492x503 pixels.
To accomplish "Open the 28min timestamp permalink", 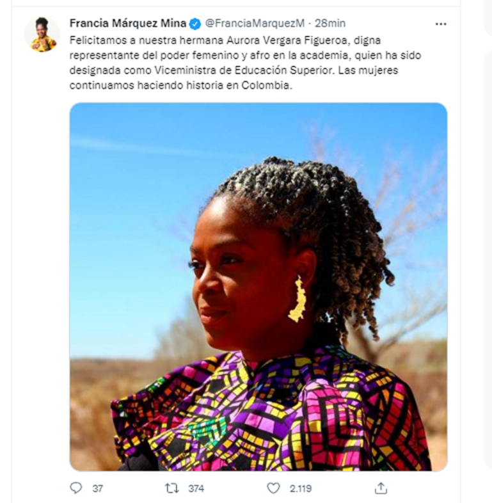I will (x=330, y=24).
